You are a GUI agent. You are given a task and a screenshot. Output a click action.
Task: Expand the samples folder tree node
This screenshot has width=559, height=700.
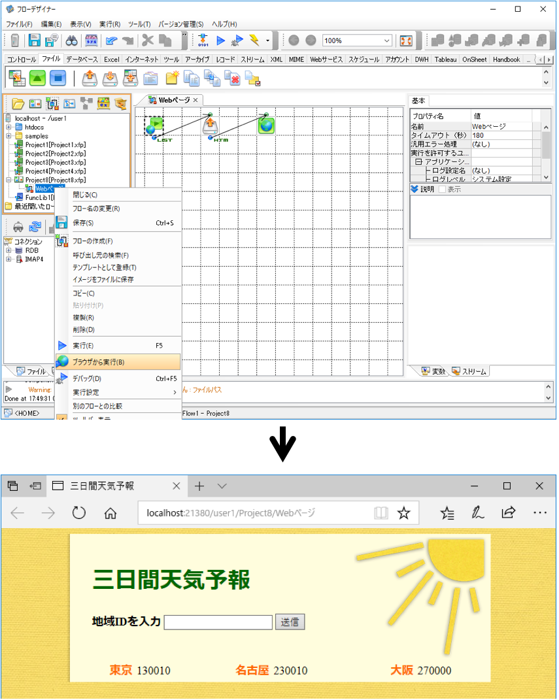pos(8,136)
